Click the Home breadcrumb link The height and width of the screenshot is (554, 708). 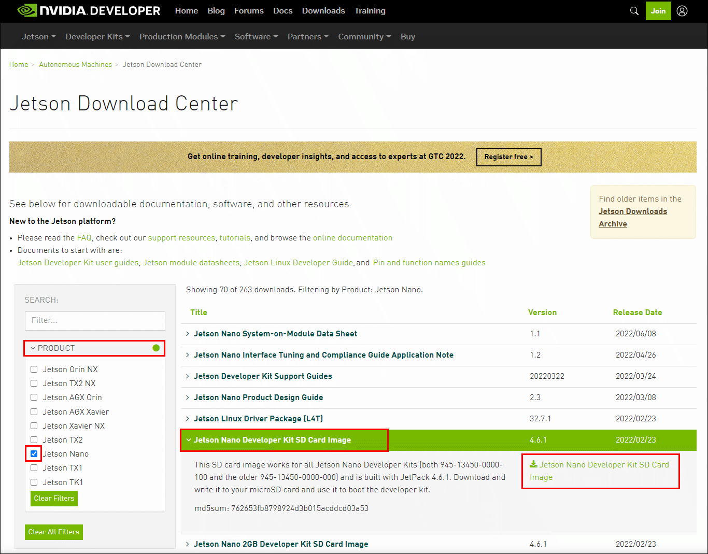tap(19, 65)
